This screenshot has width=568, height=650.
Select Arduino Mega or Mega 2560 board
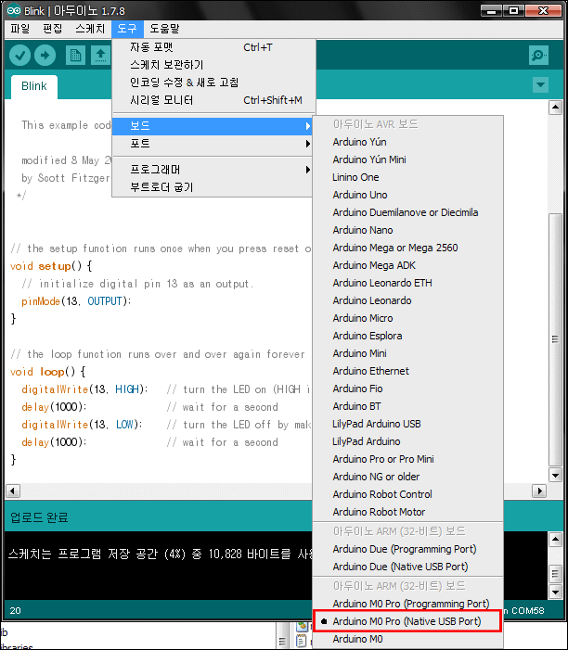(x=407, y=248)
